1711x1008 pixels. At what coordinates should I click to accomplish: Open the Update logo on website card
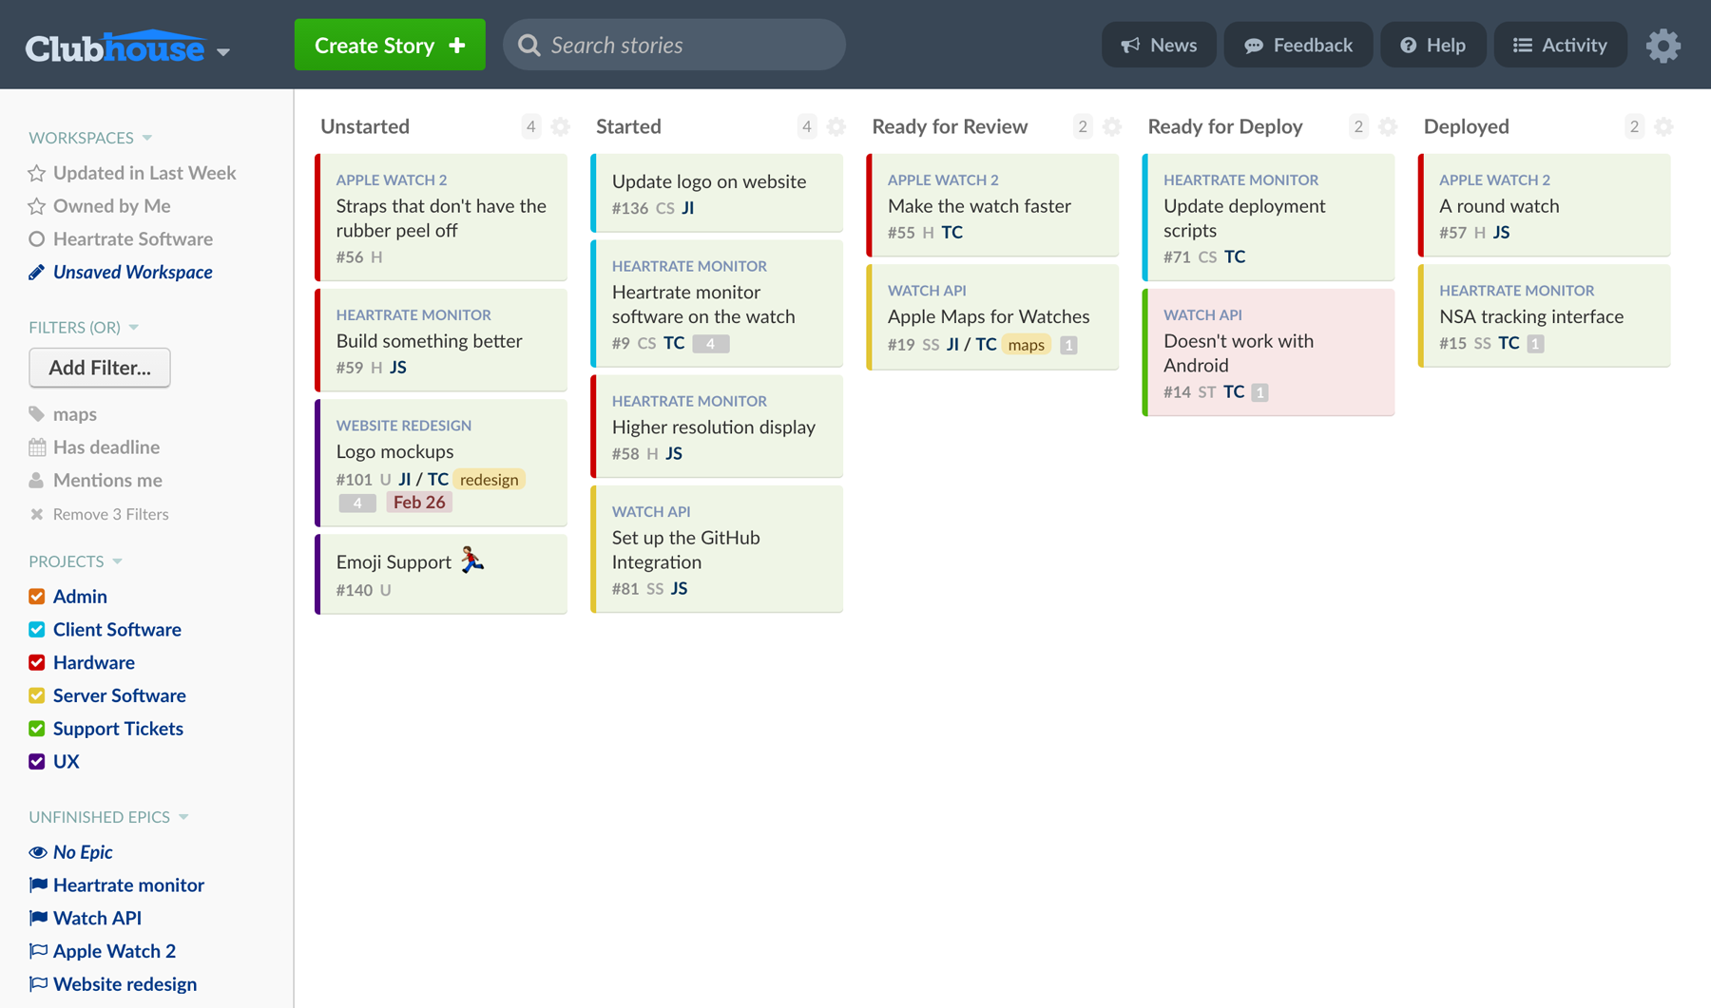coord(717,193)
